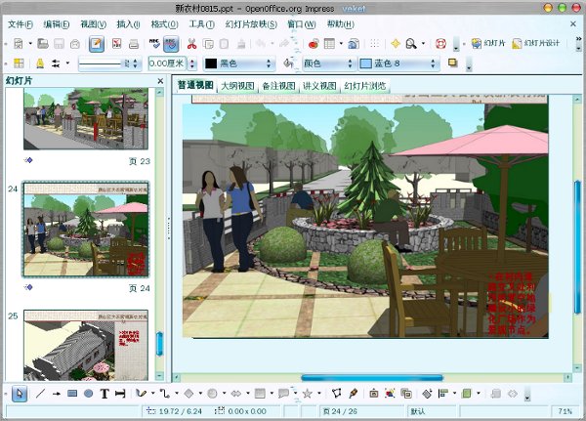Switch to the 备注视图 tab
The height and width of the screenshot is (421, 586).
coord(278,86)
